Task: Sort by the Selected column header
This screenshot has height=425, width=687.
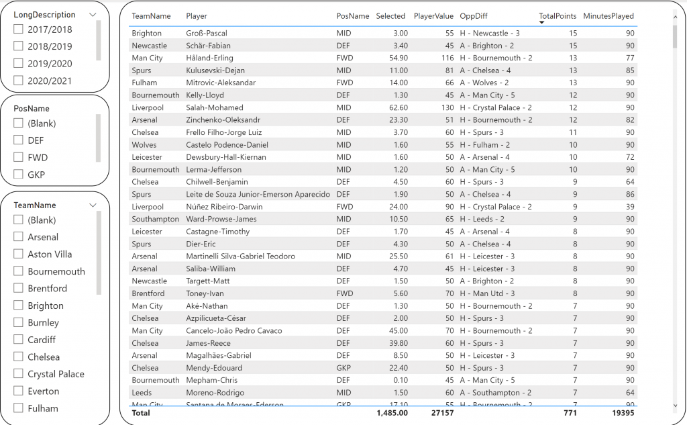Action: point(390,16)
